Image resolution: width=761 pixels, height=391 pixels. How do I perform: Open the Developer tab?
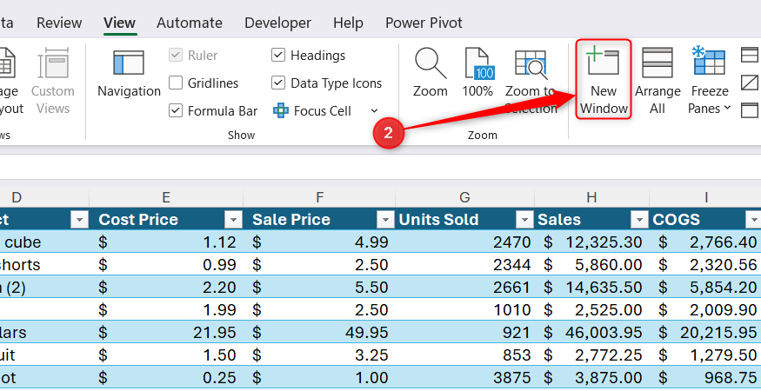277,23
